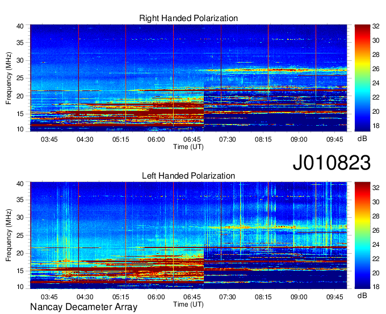Click 07:30 tick on right-handed time axis

pos(228,139)
